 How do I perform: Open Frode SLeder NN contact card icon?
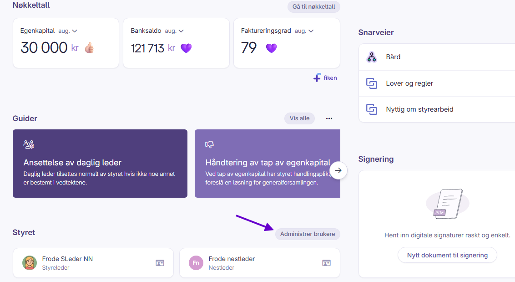(x=160, y=263)
